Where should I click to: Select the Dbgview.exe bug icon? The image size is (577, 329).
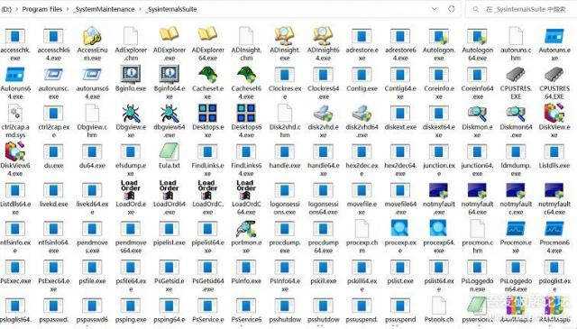[x=131, y=113]
